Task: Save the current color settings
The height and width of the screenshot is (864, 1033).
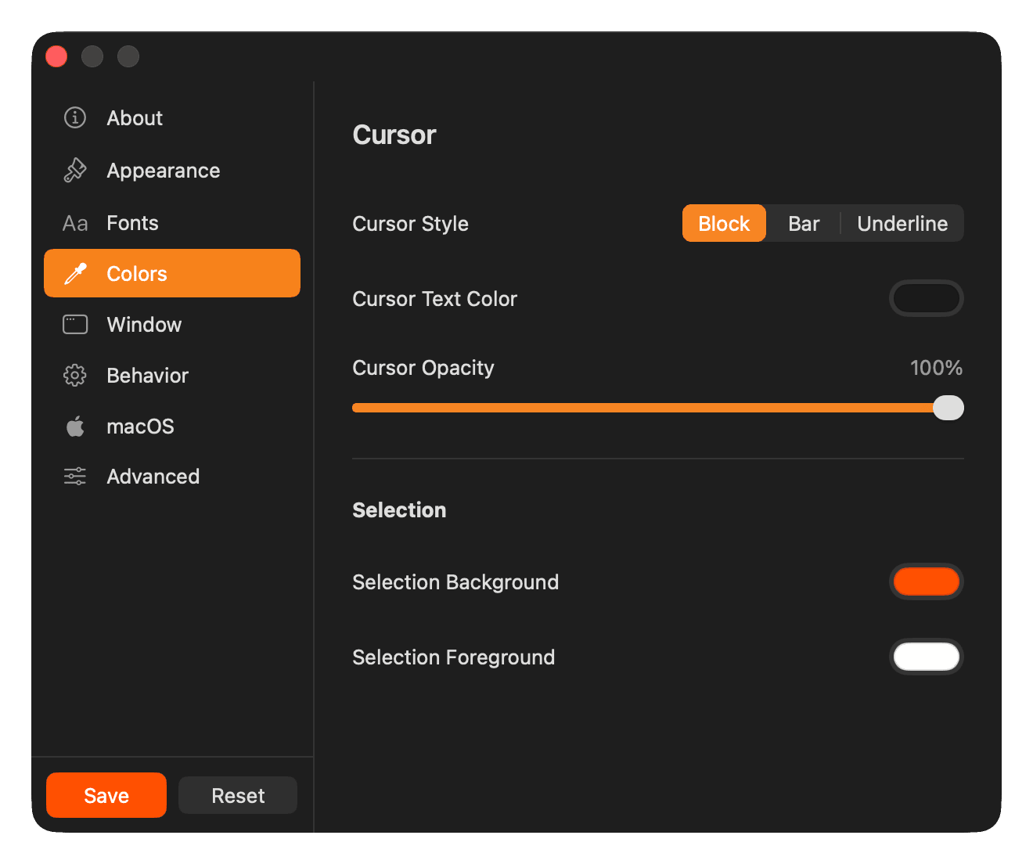Action: (106, 795)
